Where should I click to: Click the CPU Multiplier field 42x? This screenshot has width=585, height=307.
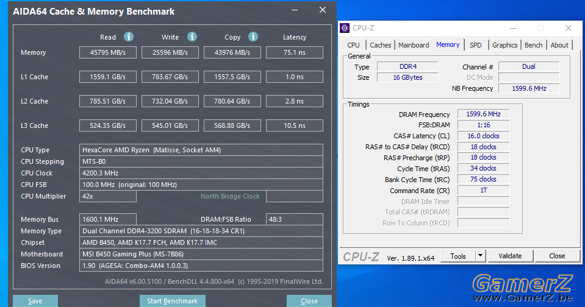(x=108, y=196)
